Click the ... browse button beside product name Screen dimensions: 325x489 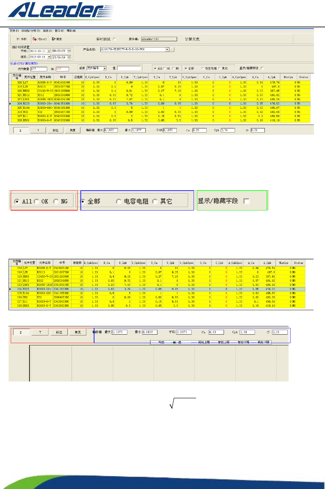172,49
